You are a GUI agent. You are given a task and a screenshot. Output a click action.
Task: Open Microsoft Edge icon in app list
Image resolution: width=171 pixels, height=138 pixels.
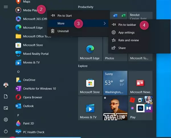tap(18, 27)
